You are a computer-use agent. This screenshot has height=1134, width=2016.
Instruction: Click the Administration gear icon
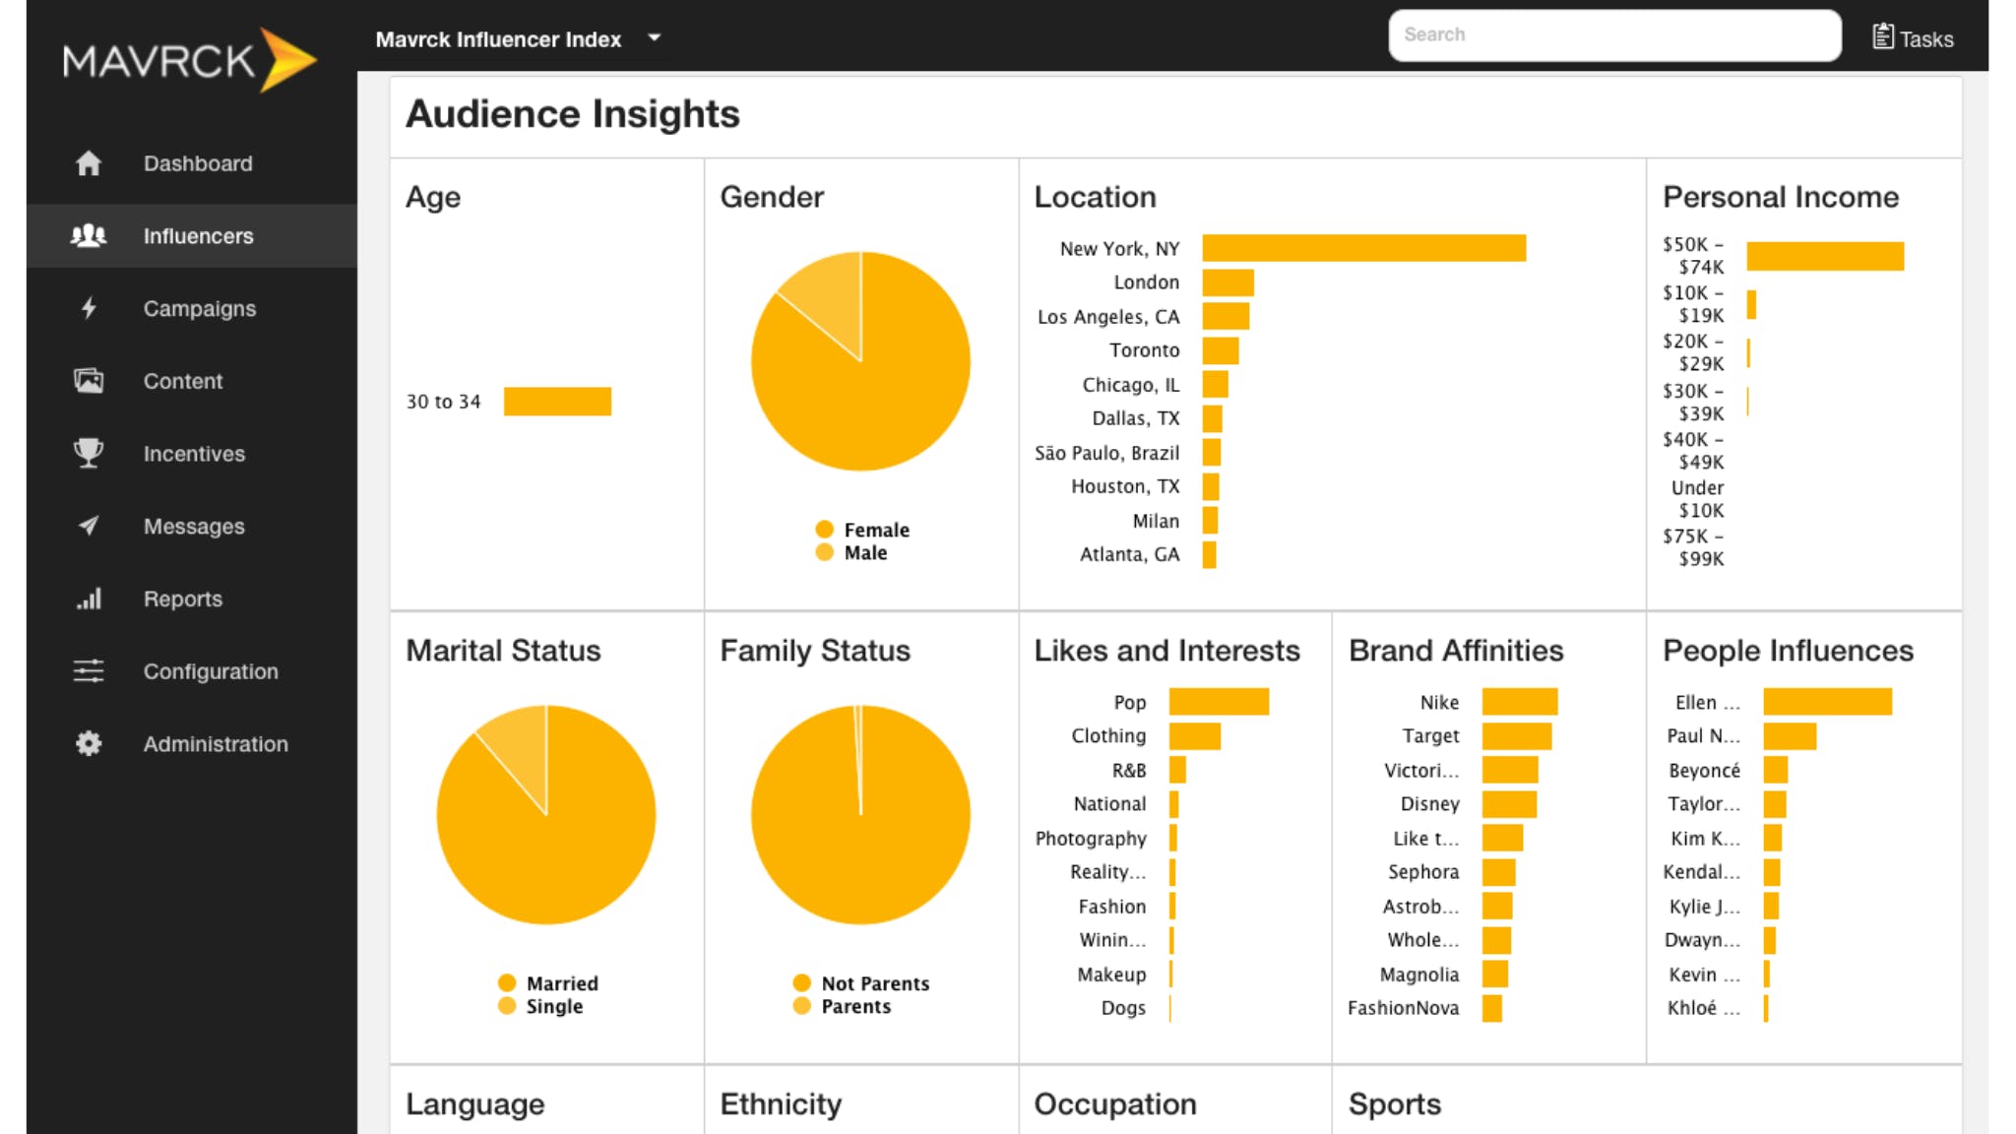coord(89,743)
